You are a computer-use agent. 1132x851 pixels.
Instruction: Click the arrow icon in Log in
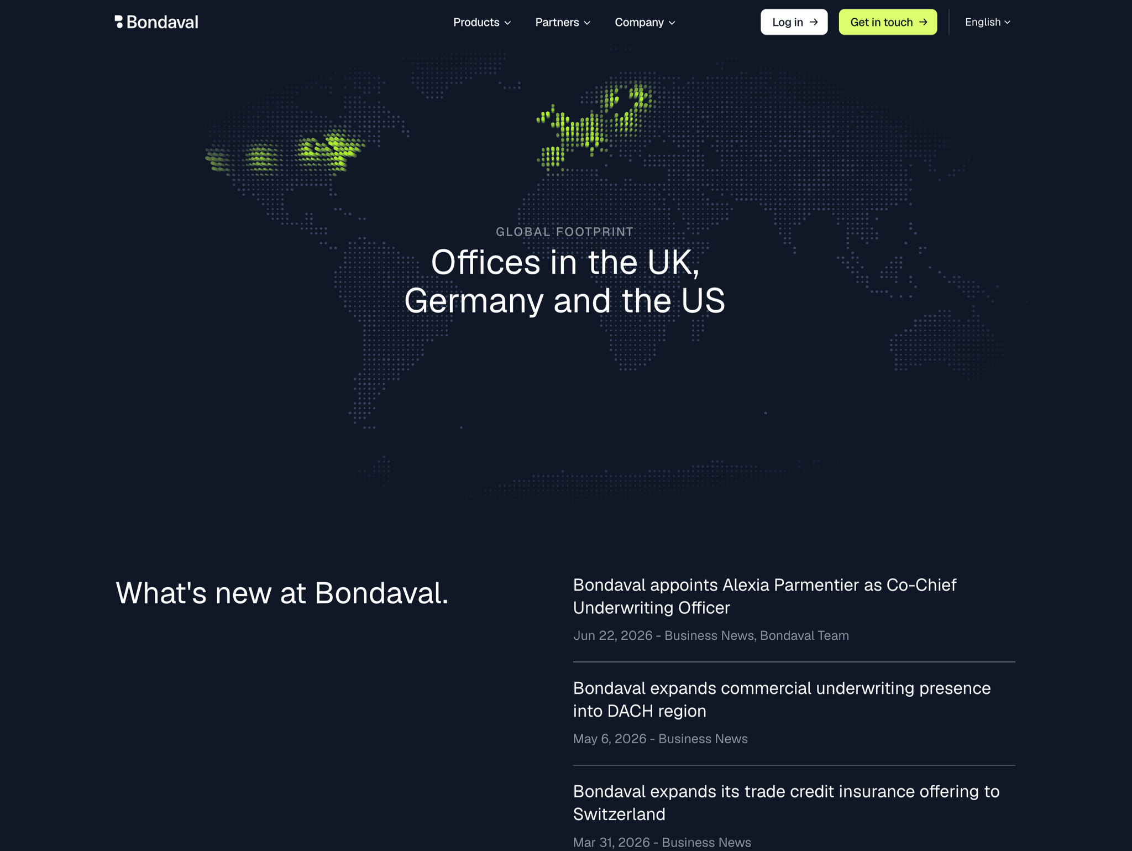click(814, 22)
